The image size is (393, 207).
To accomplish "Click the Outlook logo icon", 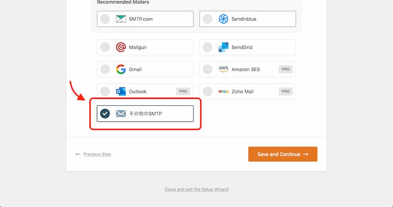I will (x=121, y=91).
